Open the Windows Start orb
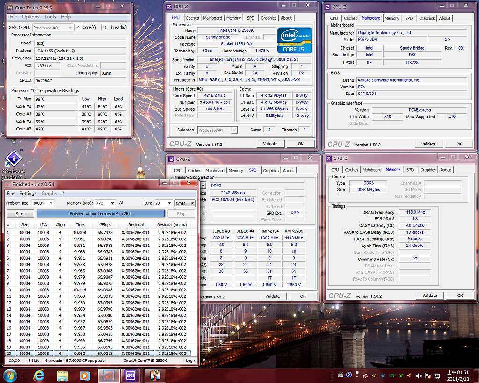Image resolution: width=479 pixels, height=383 pixels. (x=9, y=376)
